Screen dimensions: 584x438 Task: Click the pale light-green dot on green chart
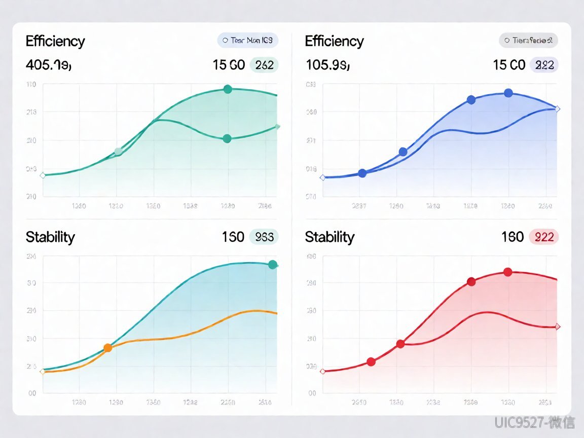click(x=118, y=151)
